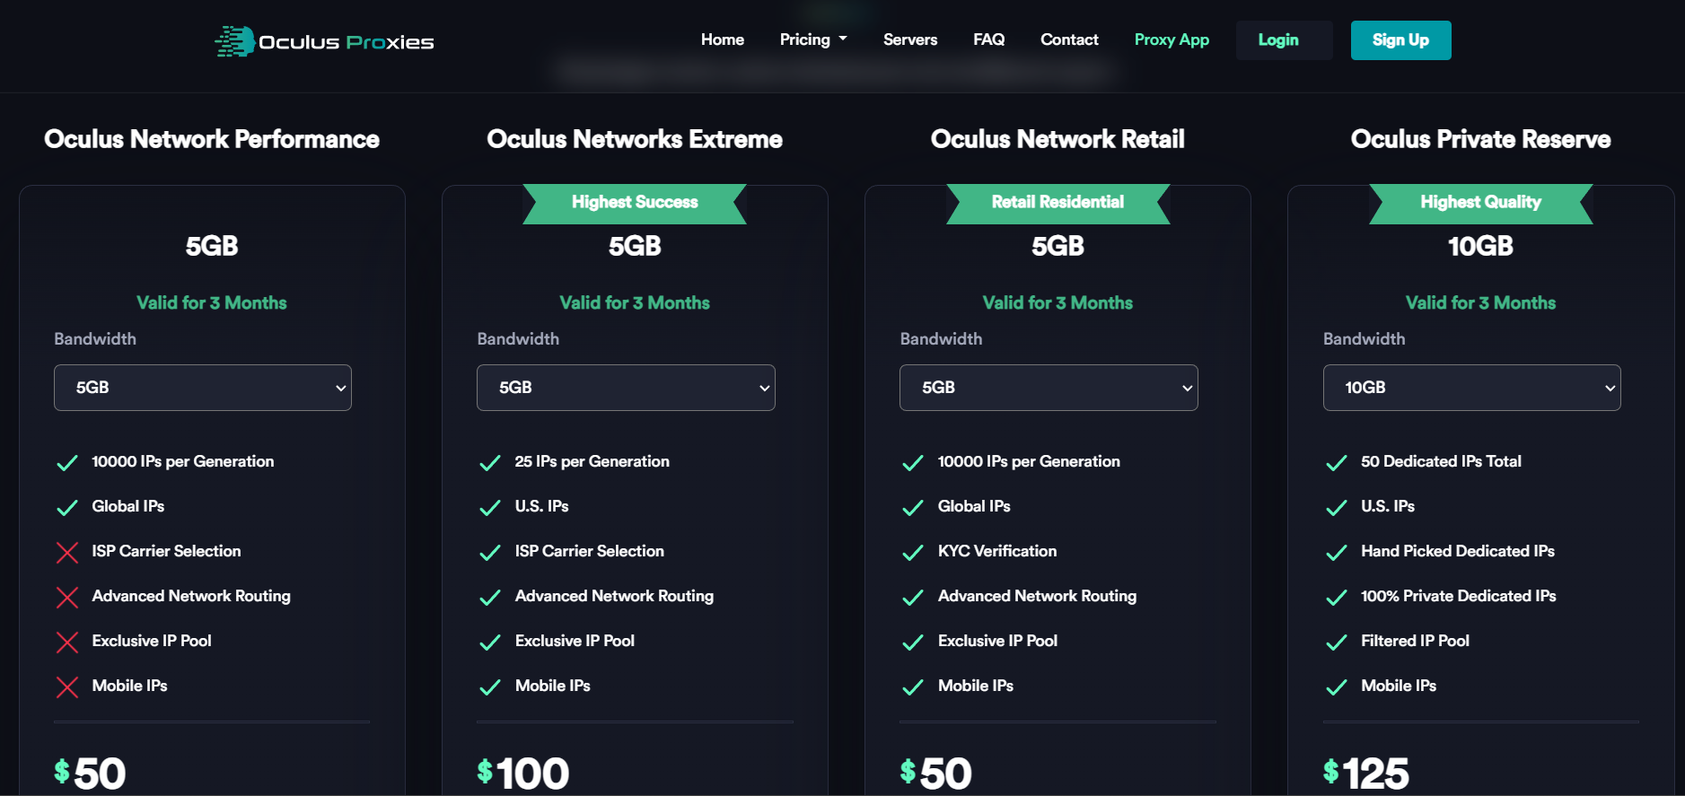Go to the Servers page

coord(910,39)
